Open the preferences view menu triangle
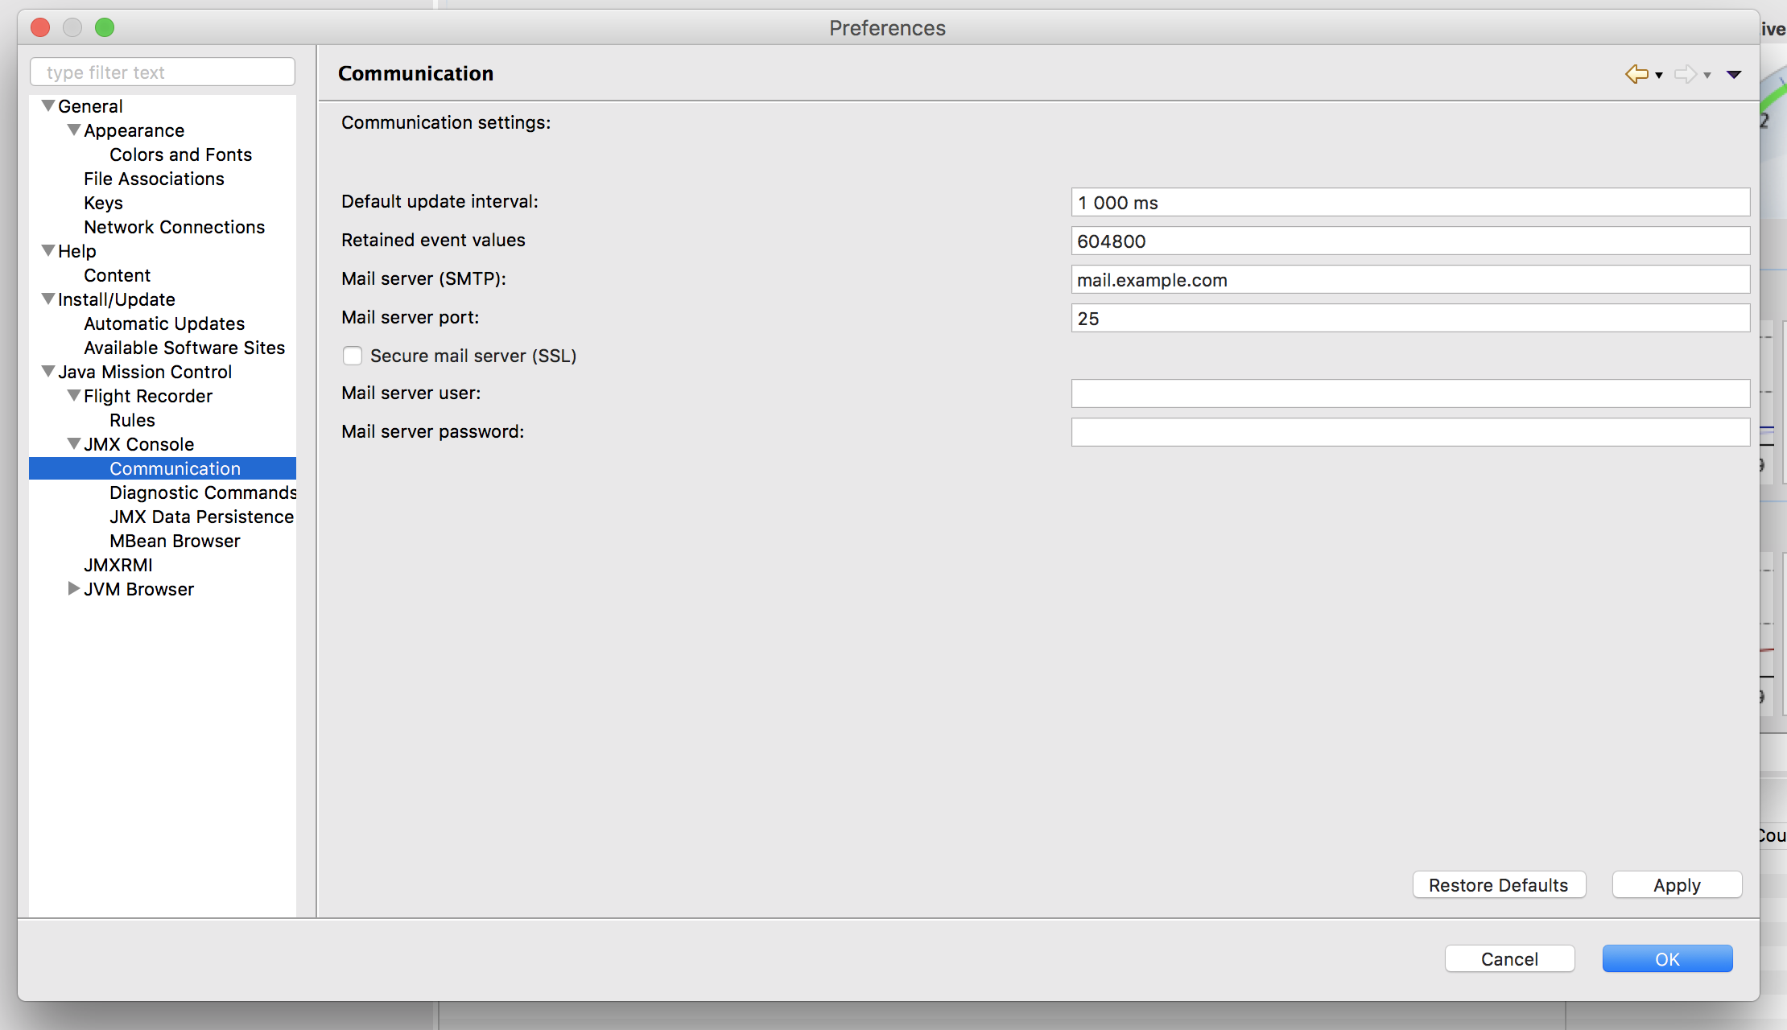Image resolution: width=1787 pixels, height=1030 pixels. pos(1734,75)
